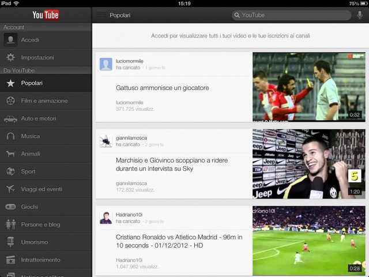Click the Impostazioni gear icon

tap(10, 57)
